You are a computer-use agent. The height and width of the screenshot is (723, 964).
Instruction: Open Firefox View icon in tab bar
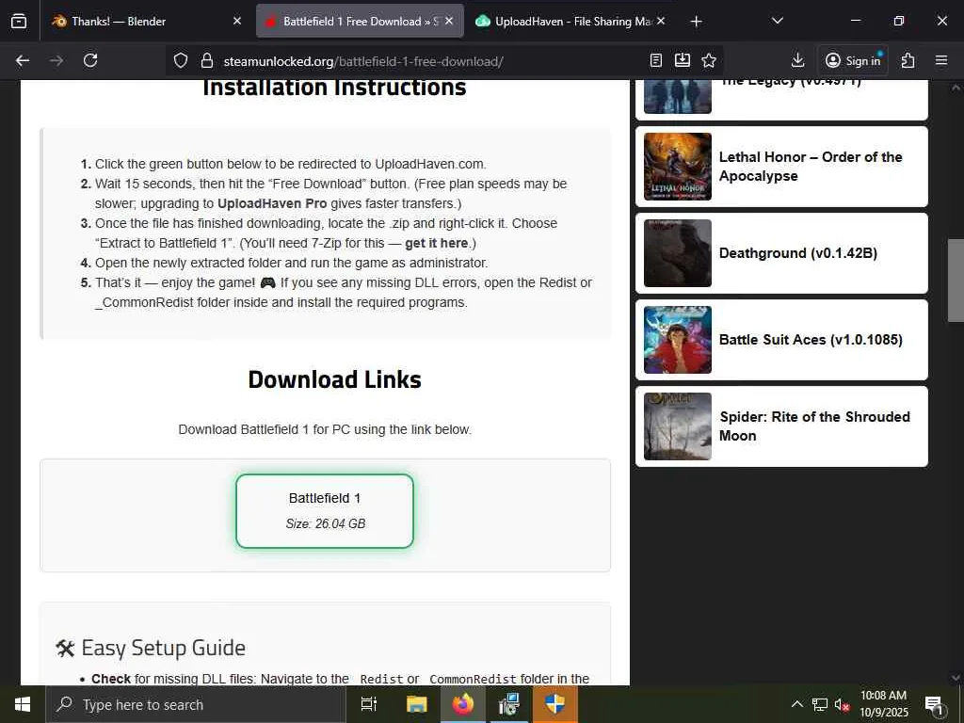pos(19,21)
